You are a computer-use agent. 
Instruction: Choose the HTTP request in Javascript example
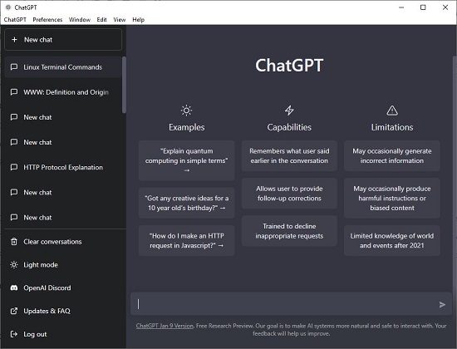click(186, 240)
